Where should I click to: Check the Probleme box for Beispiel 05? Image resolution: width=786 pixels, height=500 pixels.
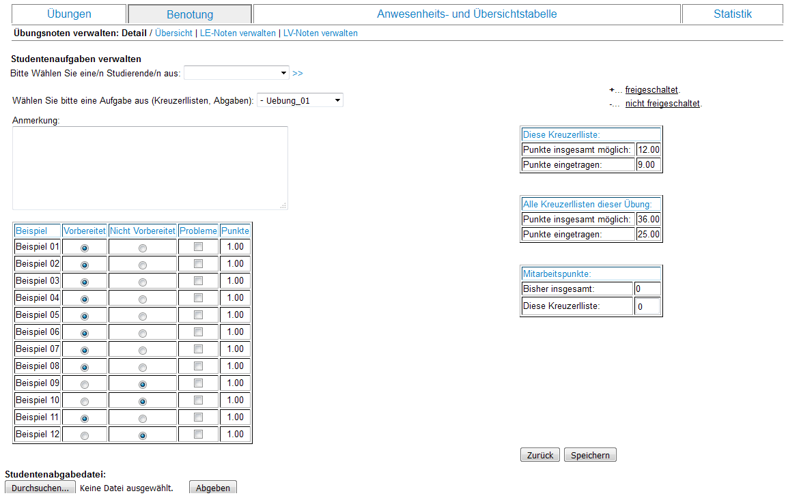click(x=198, y=315)
